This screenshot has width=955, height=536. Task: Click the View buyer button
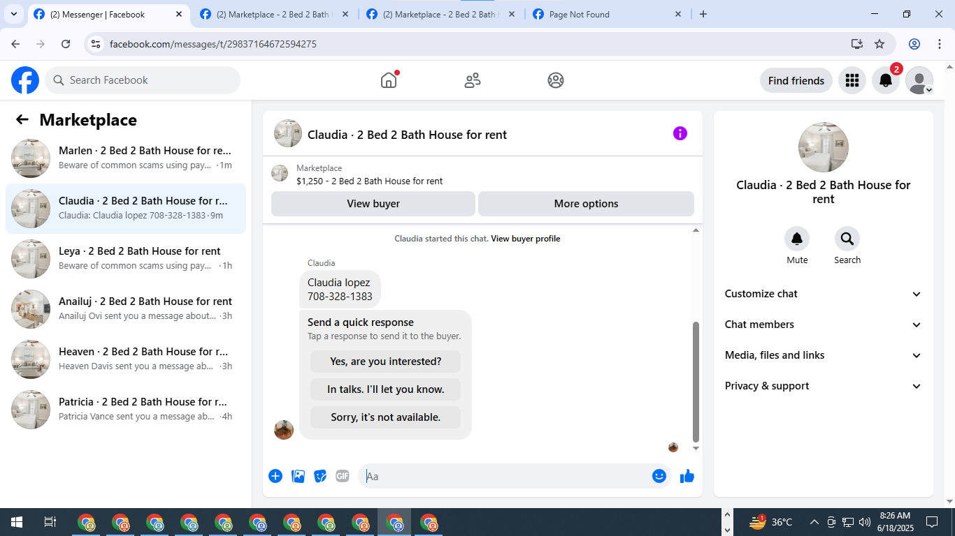(373, 204)
